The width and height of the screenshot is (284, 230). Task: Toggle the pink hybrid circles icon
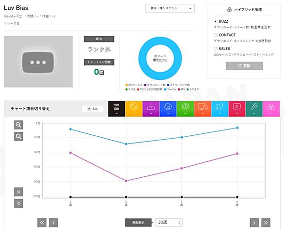(x=271, y=109)
